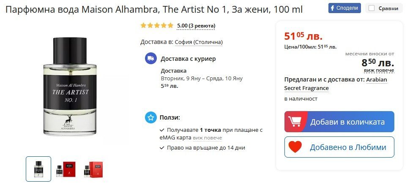Tick the Сравни compare checkbox

coord(372,8)
